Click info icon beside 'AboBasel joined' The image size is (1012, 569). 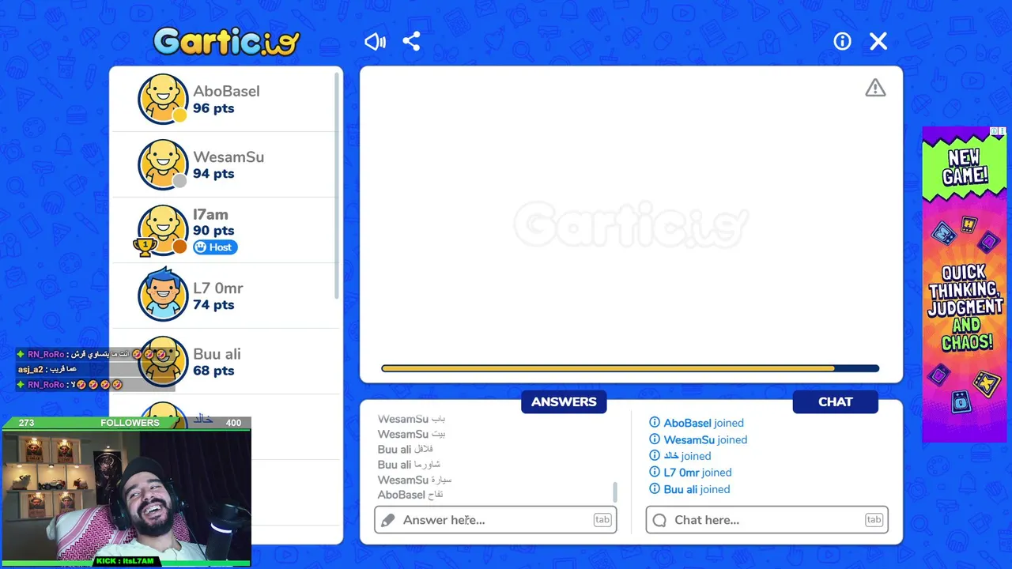pyautogui.click(x=655, y=423)
